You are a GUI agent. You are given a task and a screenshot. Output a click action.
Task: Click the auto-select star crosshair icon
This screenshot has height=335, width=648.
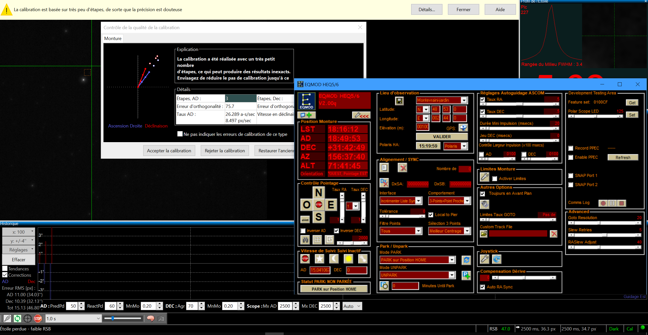28,319
